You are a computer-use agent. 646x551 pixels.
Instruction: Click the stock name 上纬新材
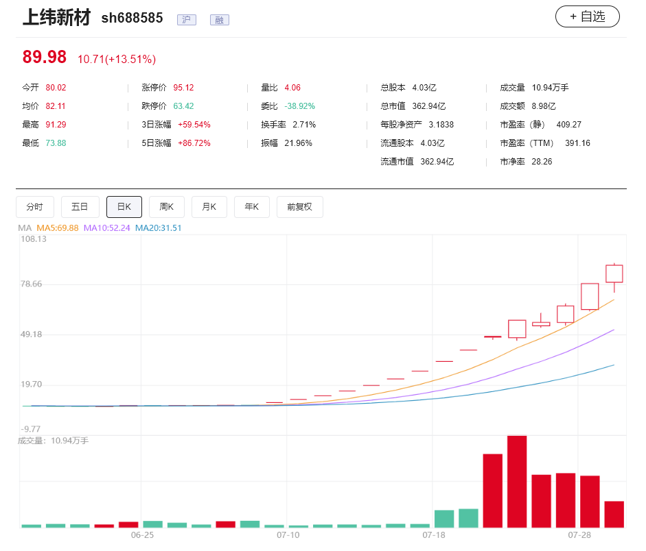pos(56,18)
